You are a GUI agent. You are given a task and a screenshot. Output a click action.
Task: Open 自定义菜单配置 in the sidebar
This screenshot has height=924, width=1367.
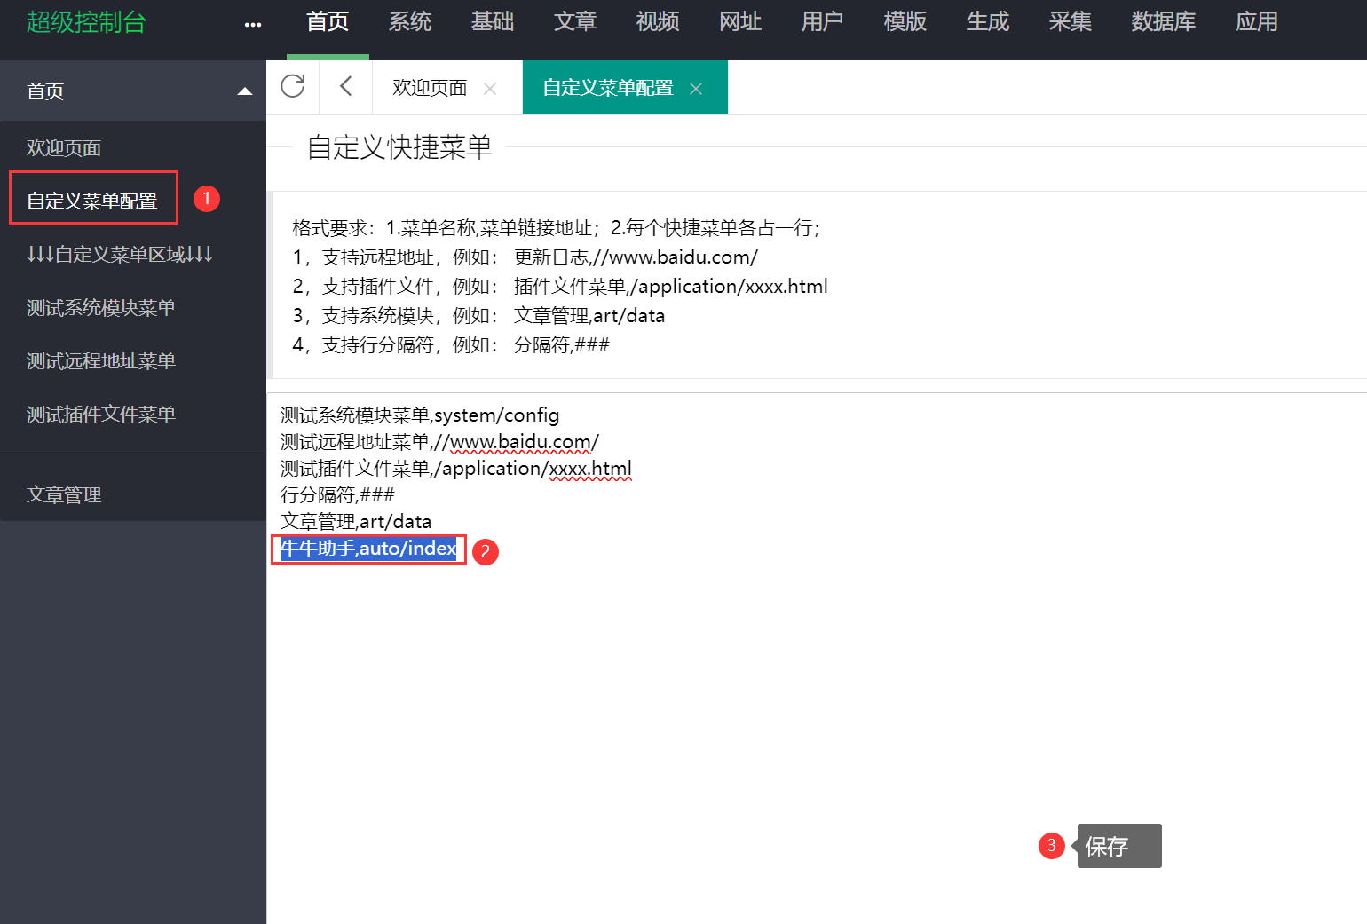[92, 201]
